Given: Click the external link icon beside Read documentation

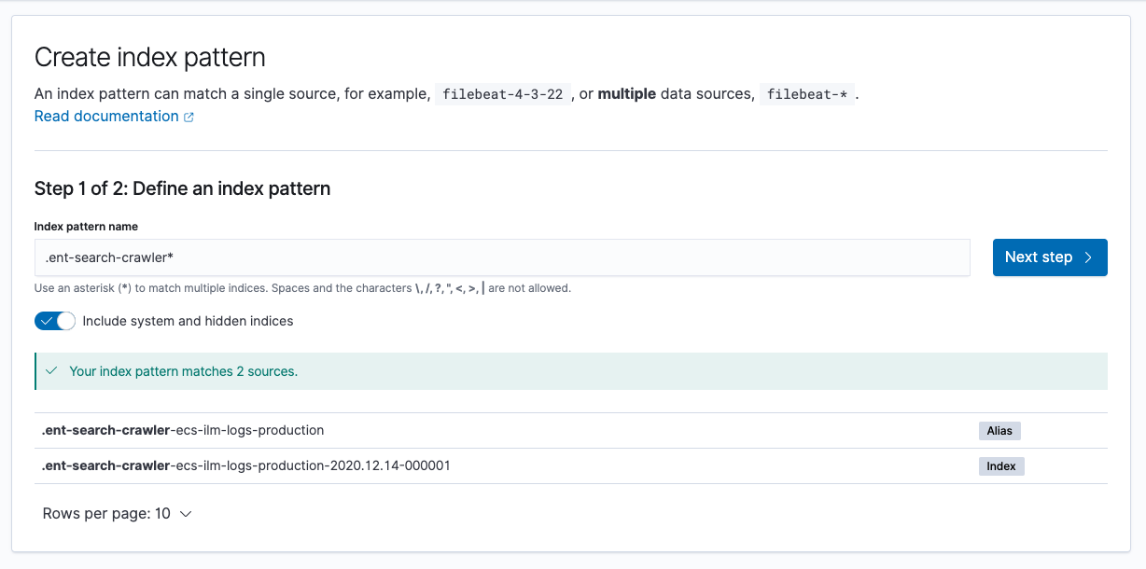Looking at the screenshot, I should pos(189,116).
